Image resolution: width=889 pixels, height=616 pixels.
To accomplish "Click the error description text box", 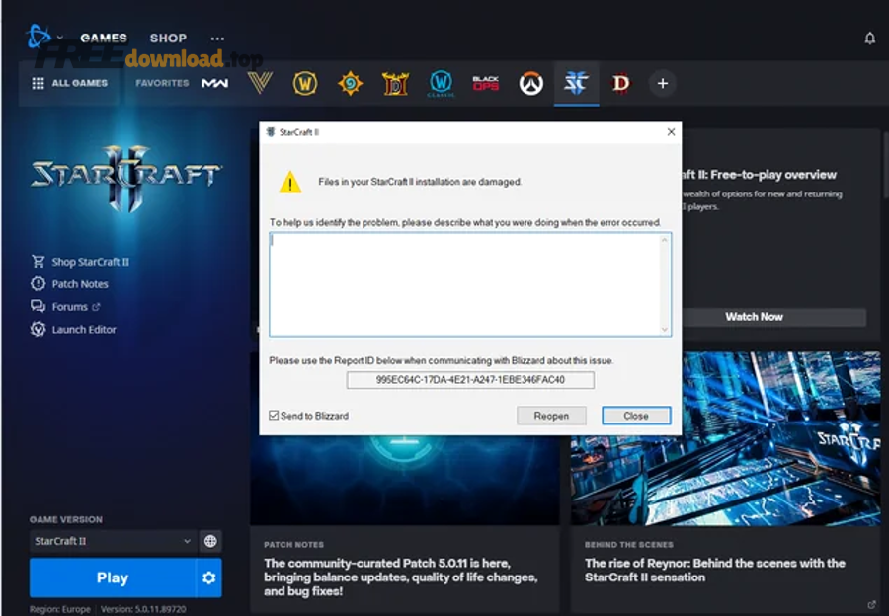I will click(x=469, y=284).
